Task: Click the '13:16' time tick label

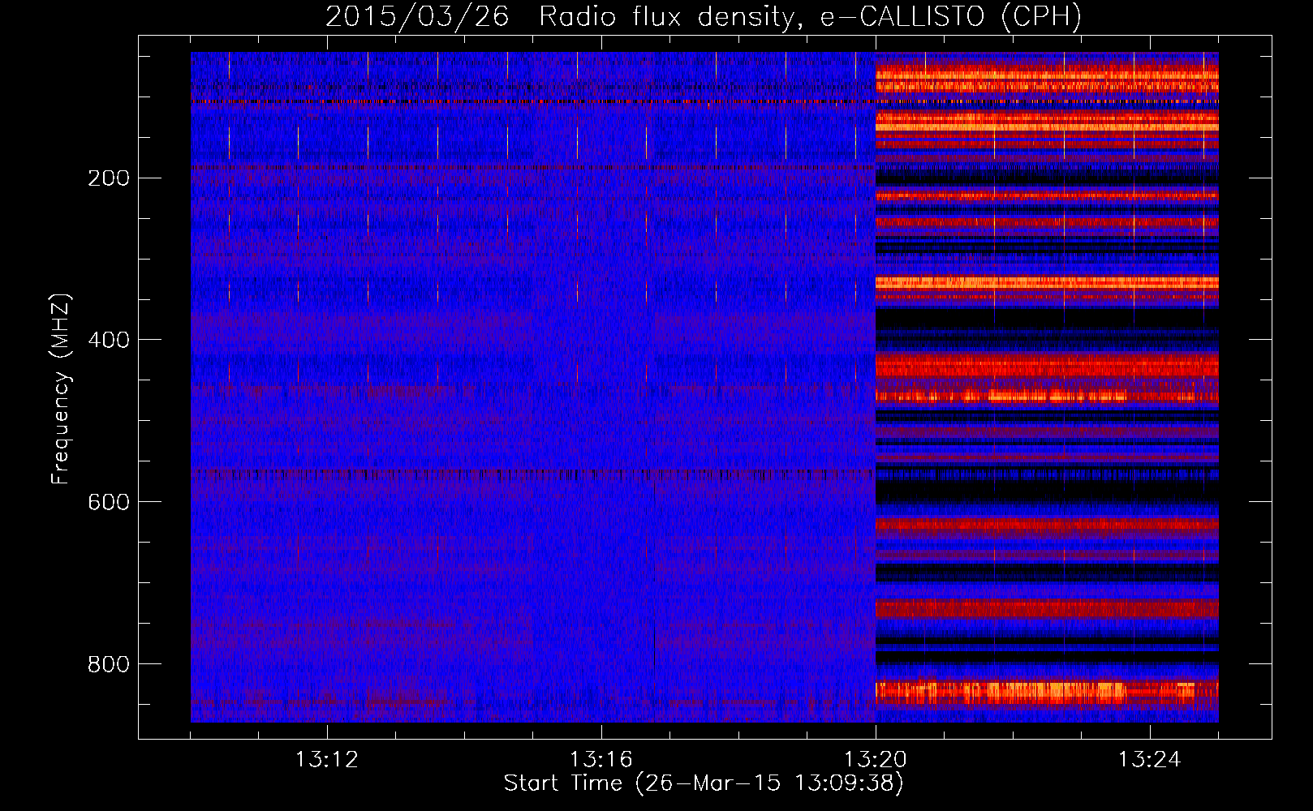Action: point(601,760)
